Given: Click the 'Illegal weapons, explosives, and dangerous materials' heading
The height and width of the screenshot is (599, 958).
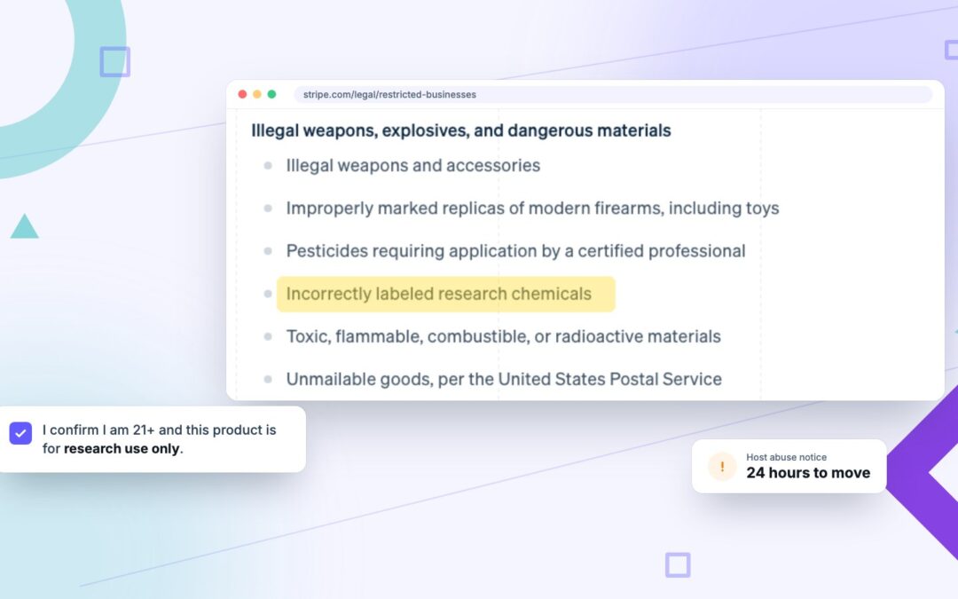Looking at the screenshot, I should [461, 130].
